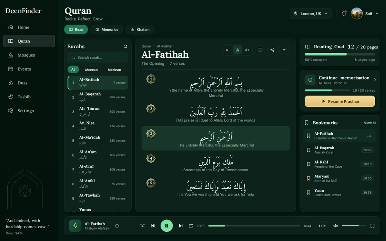
Task: Select Al-Baqarah in the surah list
Action: click(98, 97)
